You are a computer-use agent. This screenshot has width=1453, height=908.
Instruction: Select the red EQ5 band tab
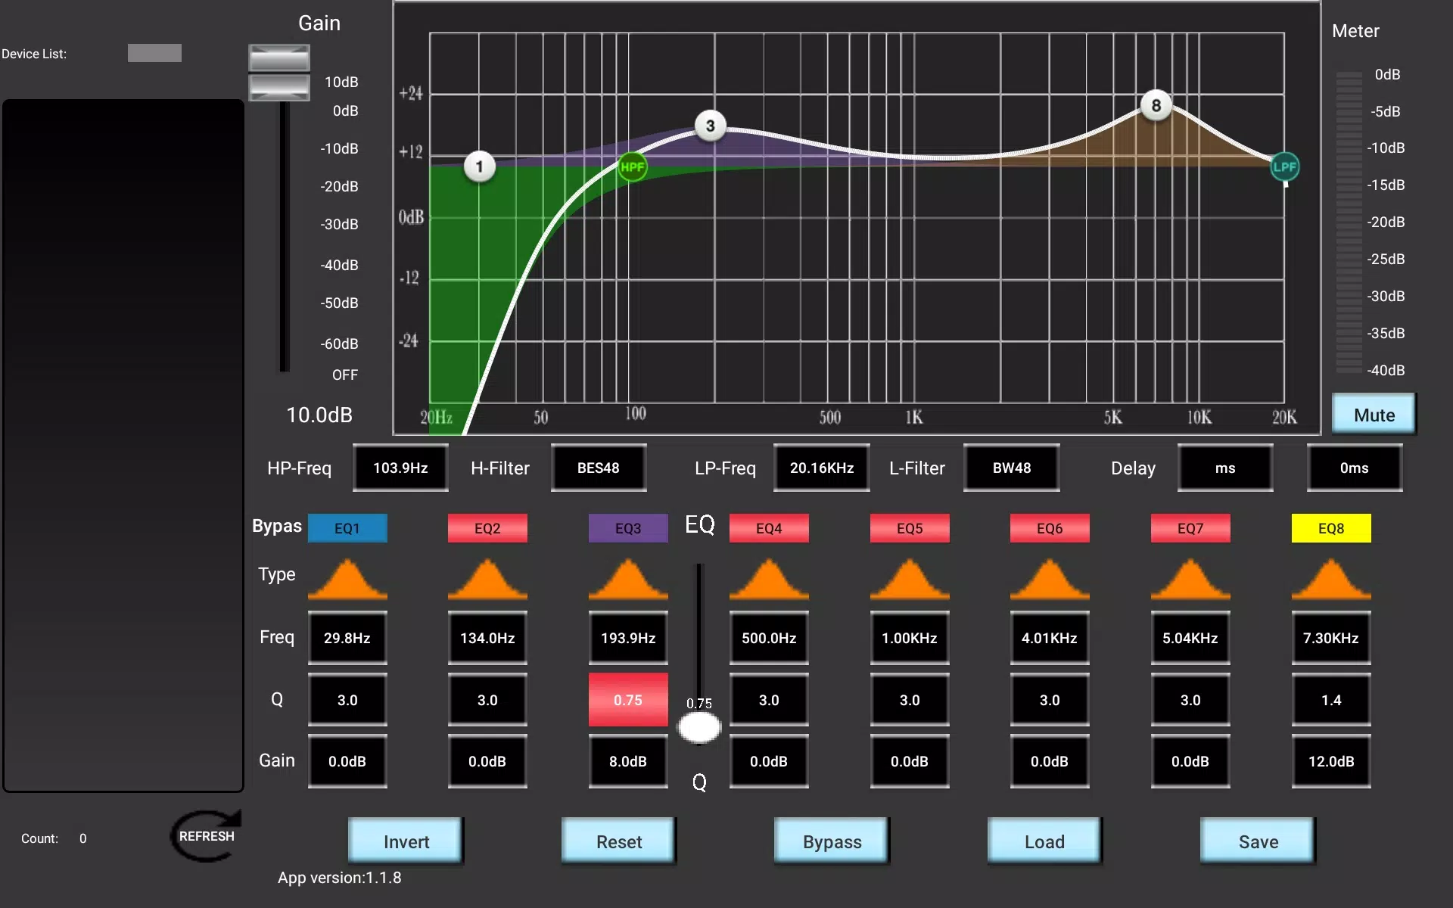(910, 528)
